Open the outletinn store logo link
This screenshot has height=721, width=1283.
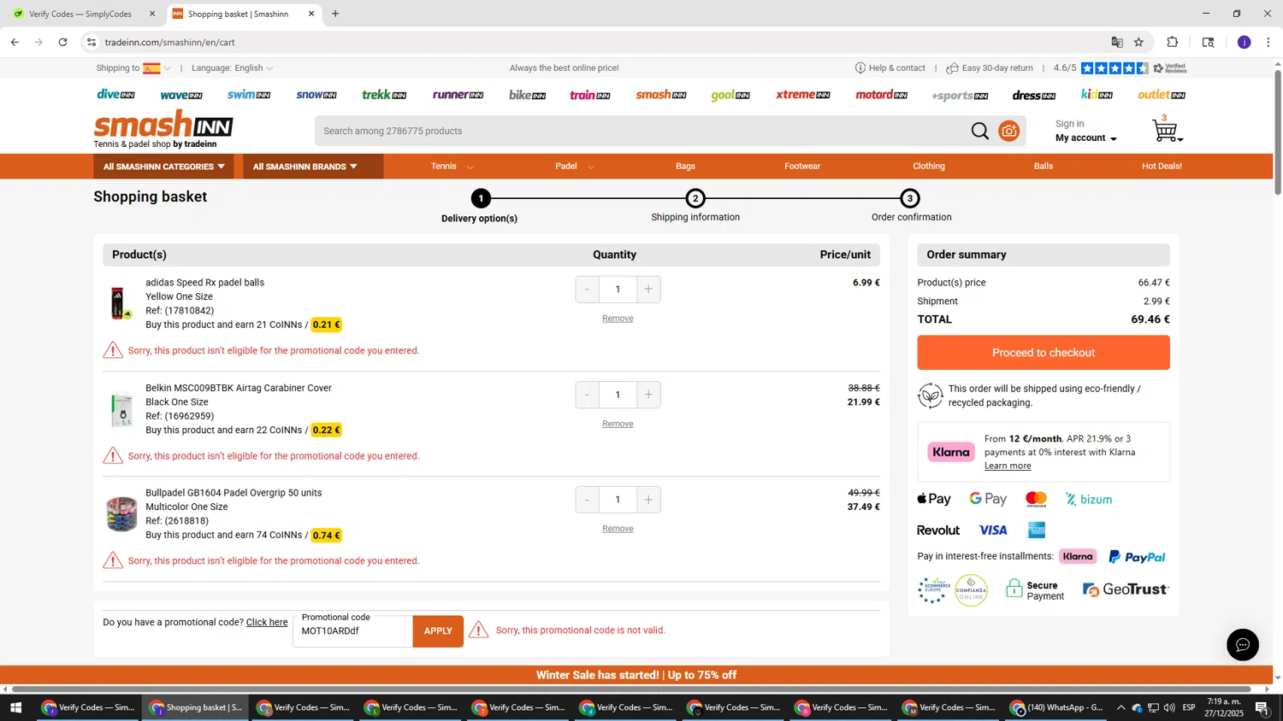click(1162, 95)
